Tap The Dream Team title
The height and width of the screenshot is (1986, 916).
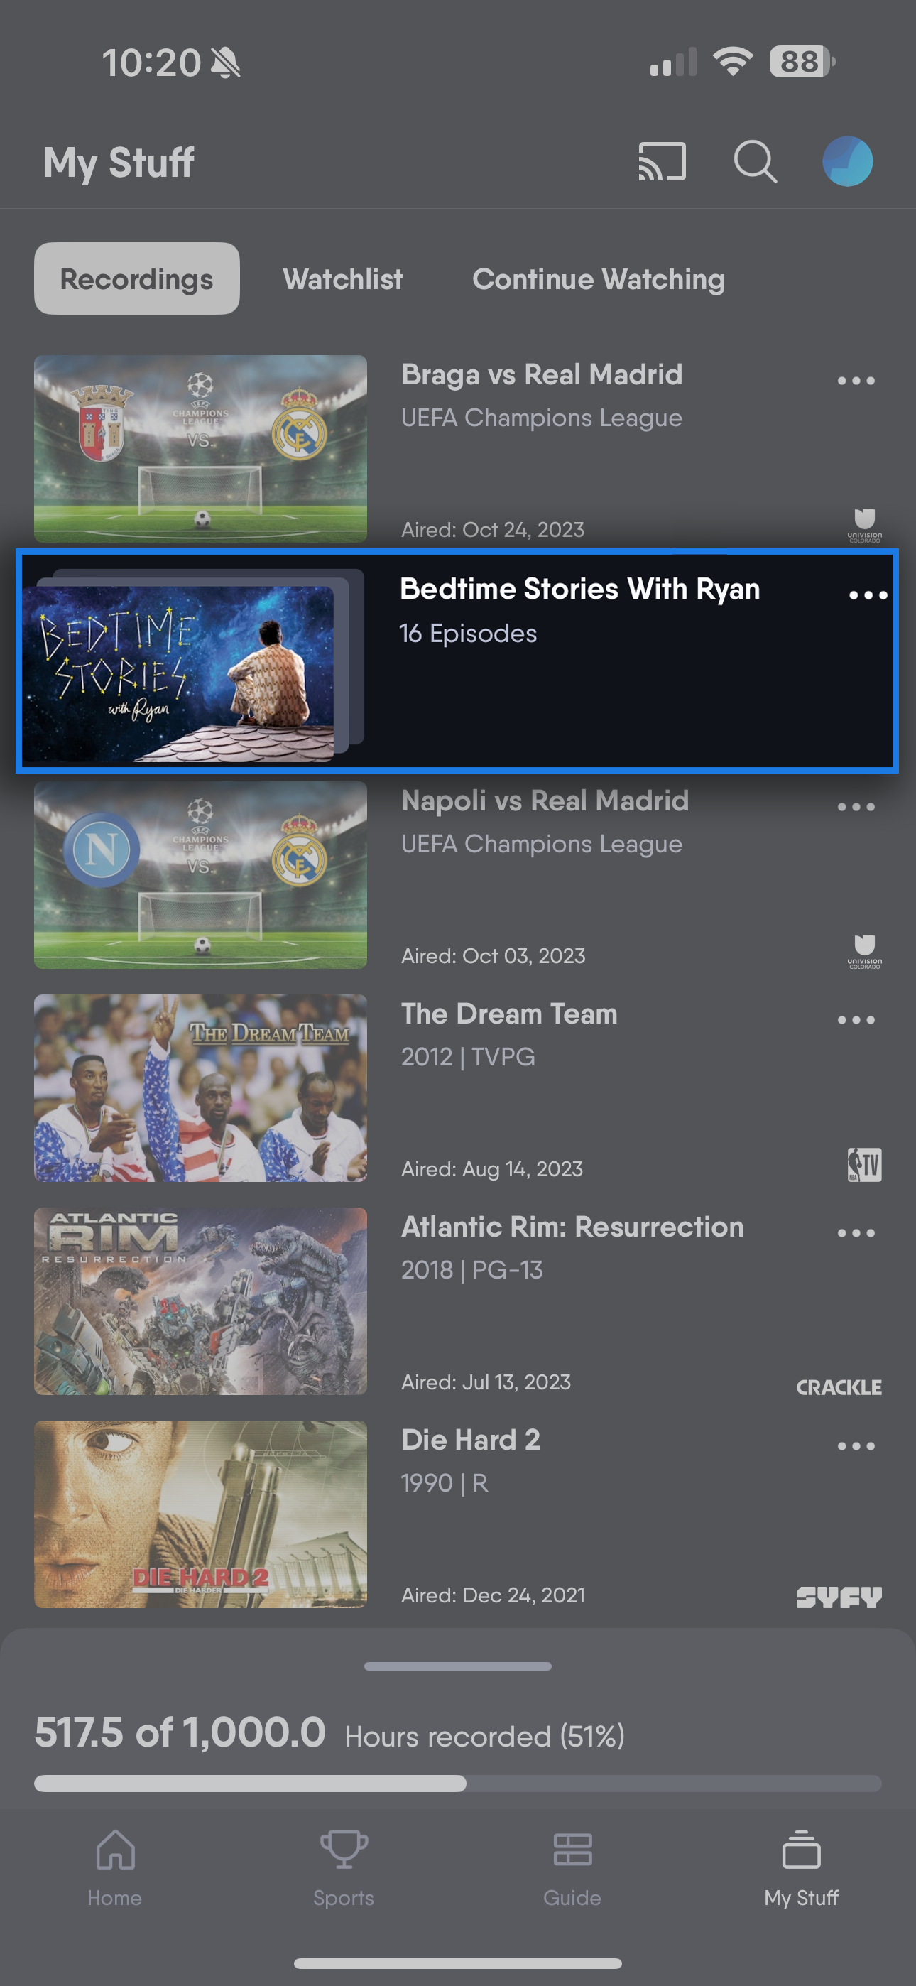coord(509,1014)
